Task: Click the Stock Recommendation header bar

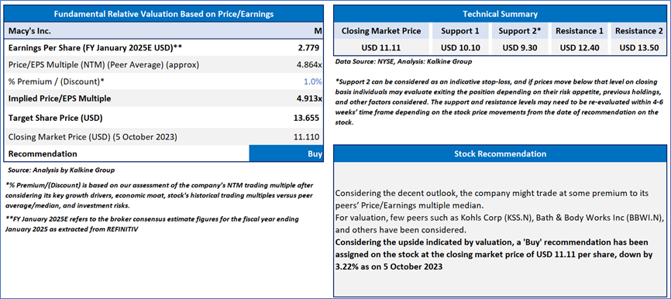Action: point(500,153)
